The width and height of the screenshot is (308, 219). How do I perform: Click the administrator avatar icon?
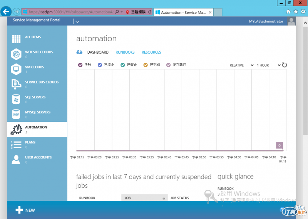(x=291, y=21)
